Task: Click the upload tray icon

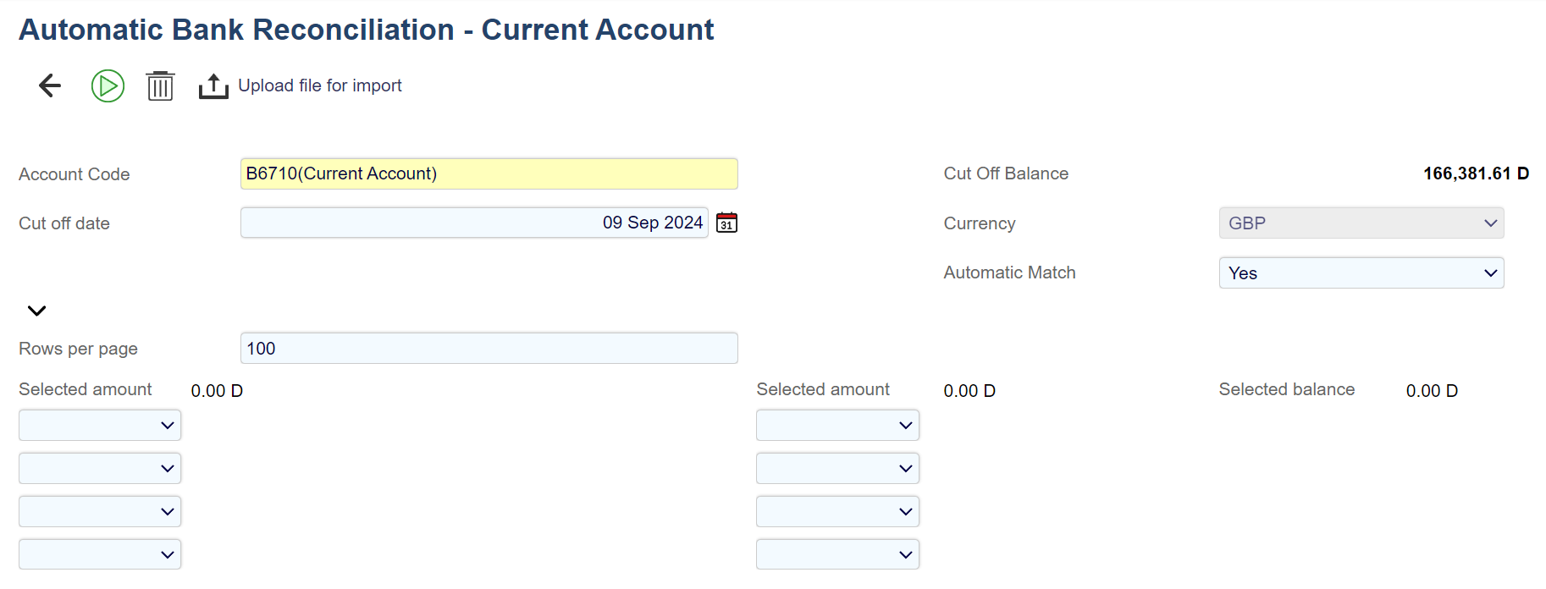Action: [213, 86]
